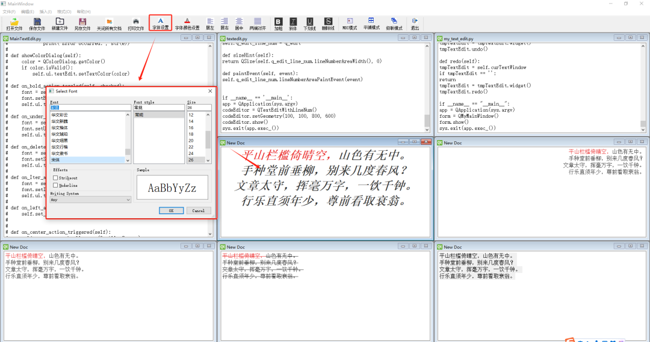Switch to 级联模式 cascade view
Image resolution: width=650 pixels, height=342 pixels.
(x=394, y=23)
